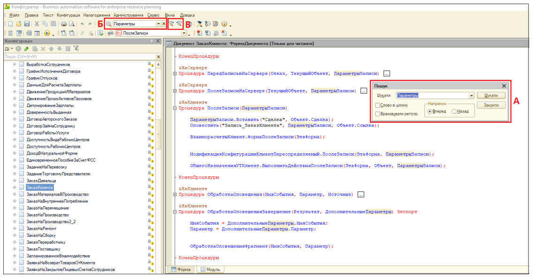Click the Undo arrow in toolbar
This screenshot has width=536, height=278.
click(x=83, y=24)
